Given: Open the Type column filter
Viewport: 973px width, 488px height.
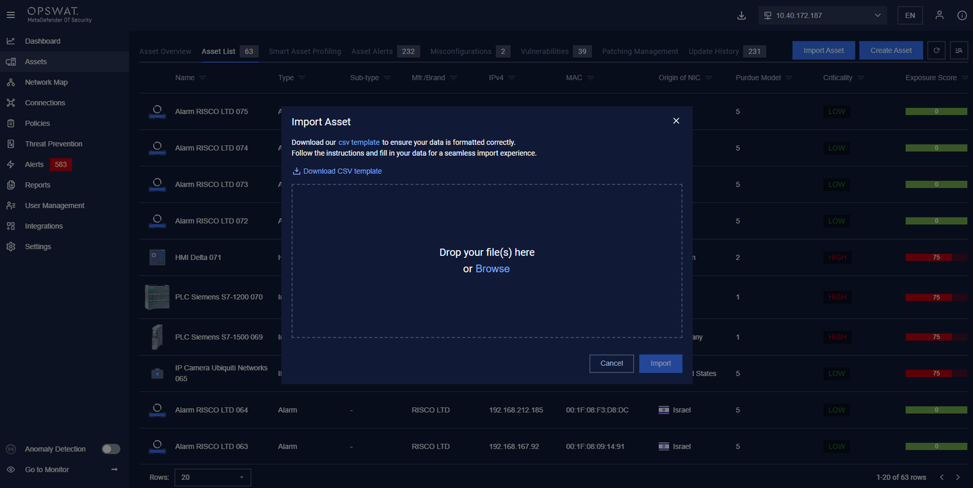Looking at the screenshot, I should point(302,78).
